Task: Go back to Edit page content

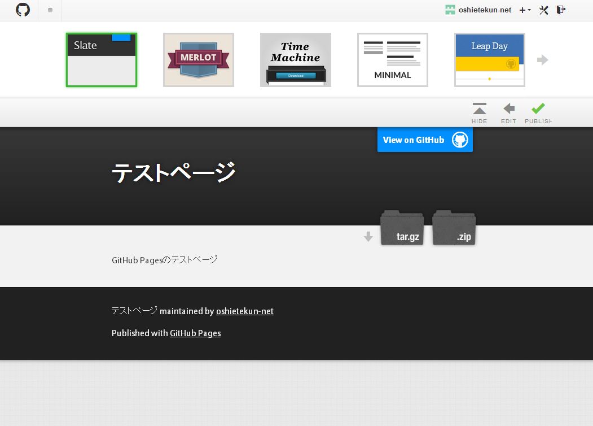Action: point(509,113)
